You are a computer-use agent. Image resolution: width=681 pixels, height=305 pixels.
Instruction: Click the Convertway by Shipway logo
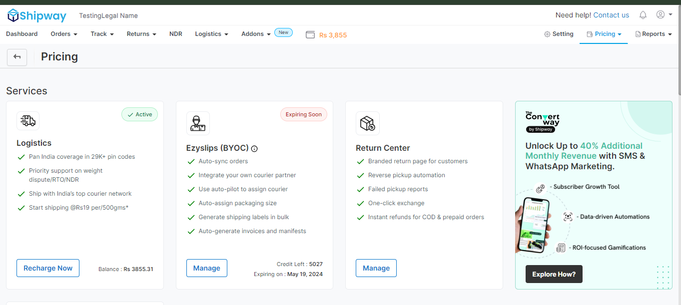(x=543, y=121)
